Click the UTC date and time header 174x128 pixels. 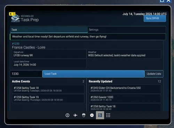click(x=144, y=14)
